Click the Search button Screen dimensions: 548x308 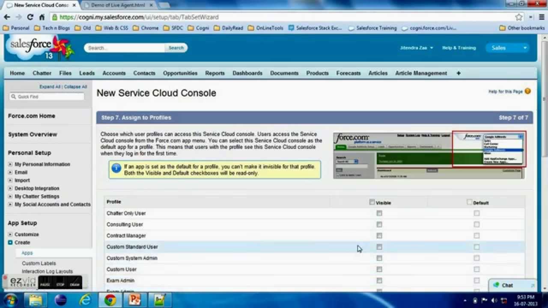pos(176,48)
